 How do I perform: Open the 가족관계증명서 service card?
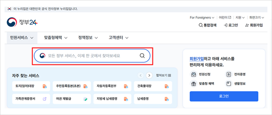click(31, 99)
